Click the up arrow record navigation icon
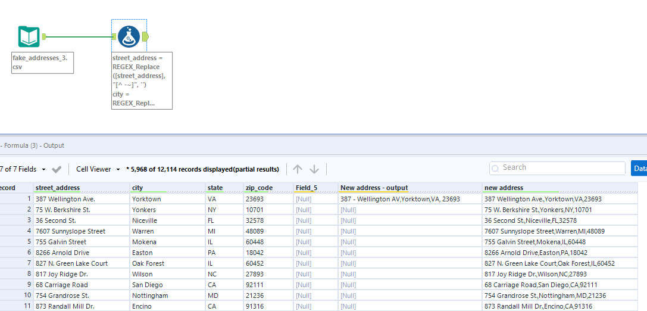The image size is (647, 311). coord(298,169)
